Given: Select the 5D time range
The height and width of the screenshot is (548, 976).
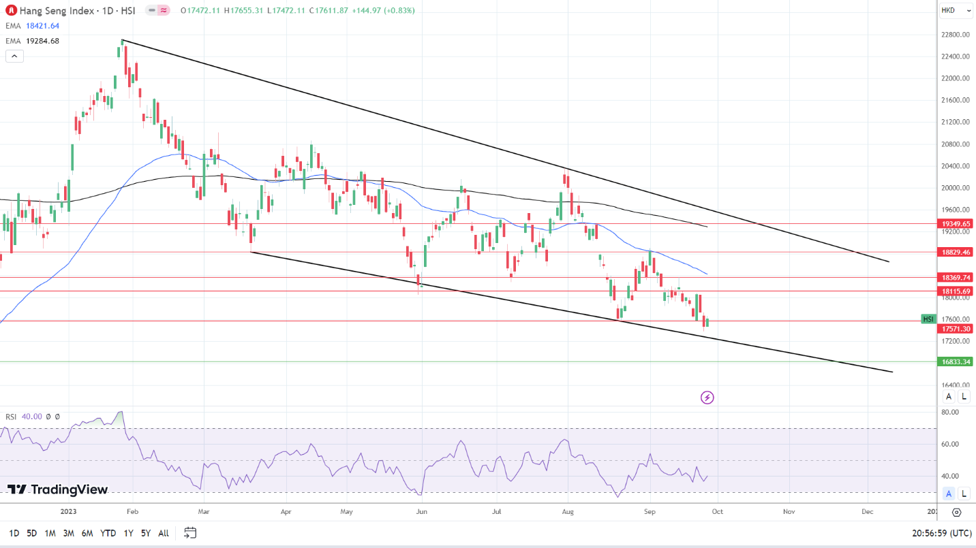Looking at the screenshot, I should [x=32, y=533].
